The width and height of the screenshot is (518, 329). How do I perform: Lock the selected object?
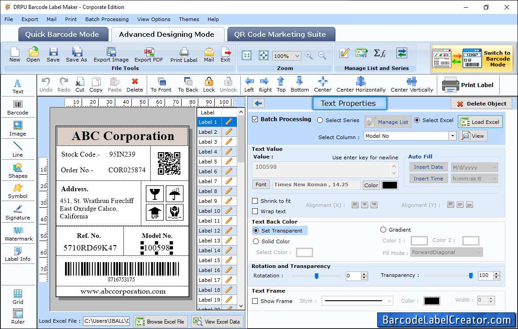[x=209, y=85]
